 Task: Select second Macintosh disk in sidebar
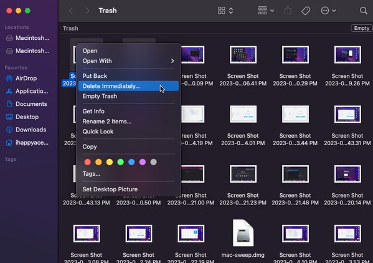point(27,50)
